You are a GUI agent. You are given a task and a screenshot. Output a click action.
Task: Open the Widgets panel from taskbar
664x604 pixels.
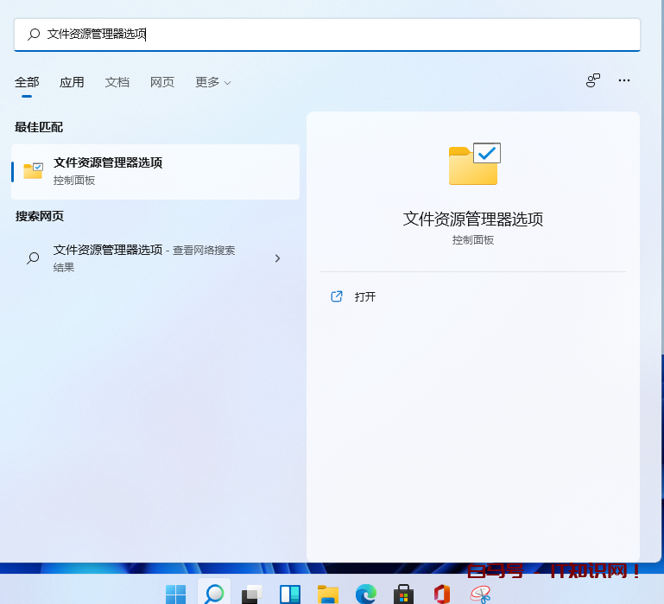pyautogui.click(x=290, y=594)
